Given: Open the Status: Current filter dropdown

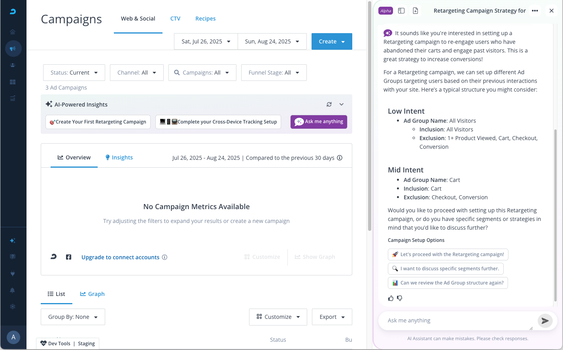Looking at the screenshot, I should (x=74, y=73).
